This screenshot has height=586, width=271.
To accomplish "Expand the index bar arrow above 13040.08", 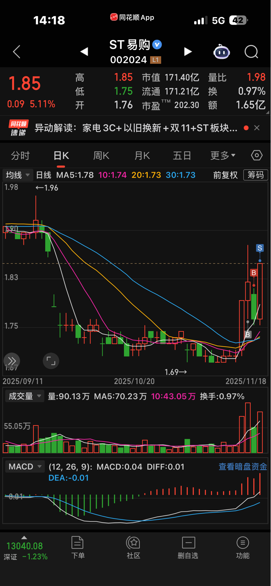I will [24, 537].
